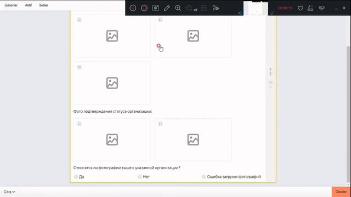The image size is (351, 197).
Task: Open the Görevler tab
Action: [11, 5]
